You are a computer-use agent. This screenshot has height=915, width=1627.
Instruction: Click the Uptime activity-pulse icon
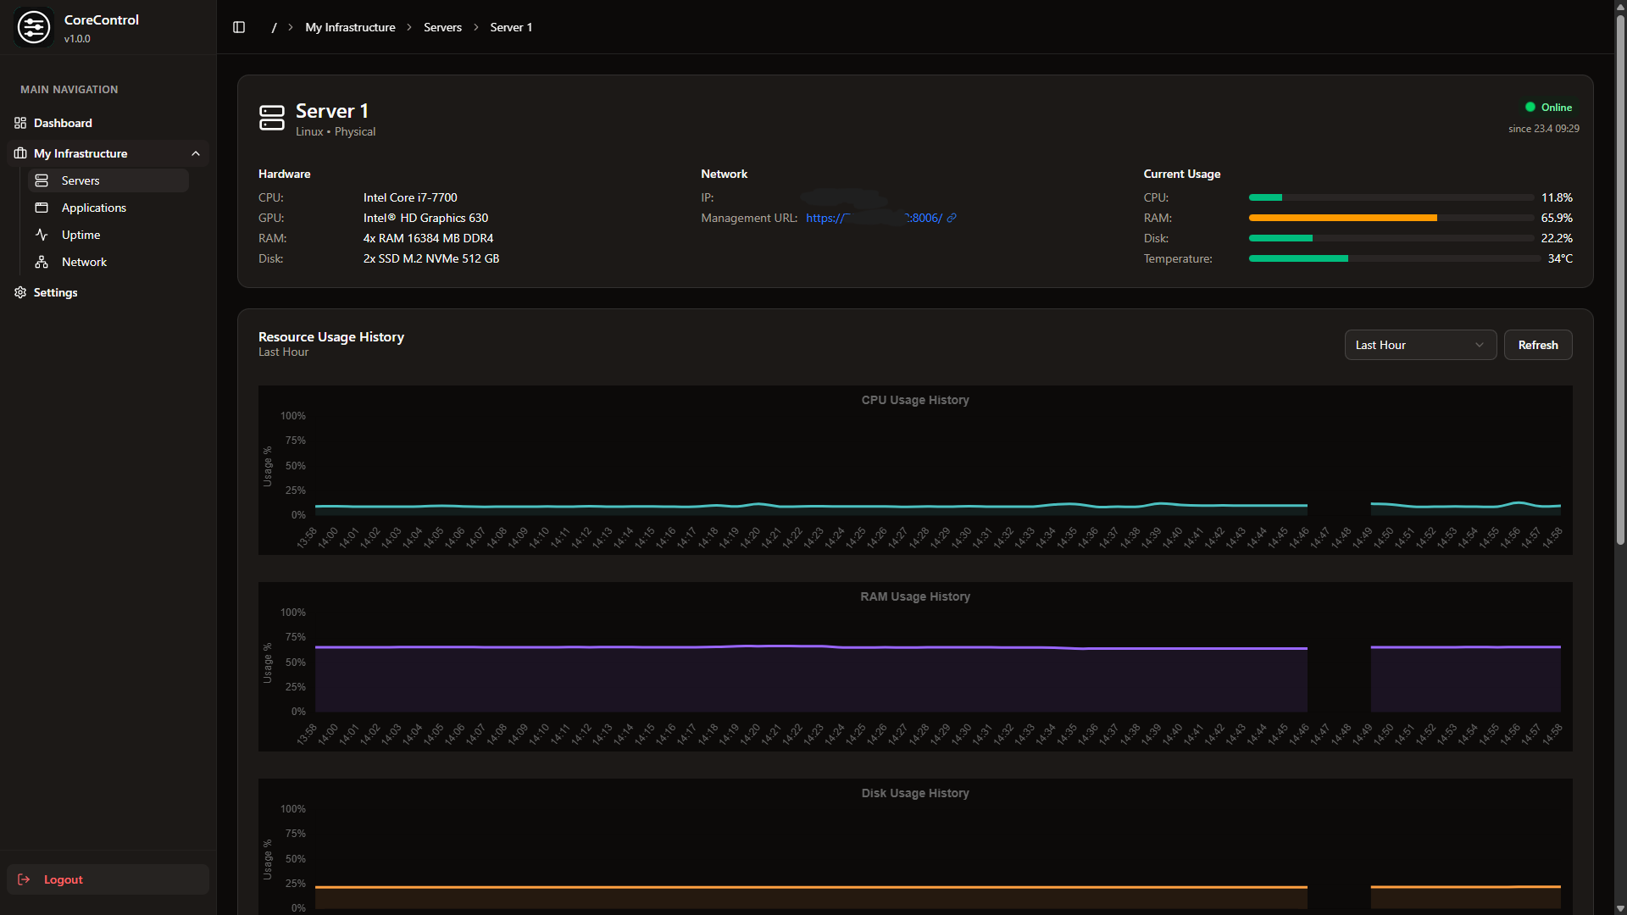pyautogui.click(x=42, y=235)
